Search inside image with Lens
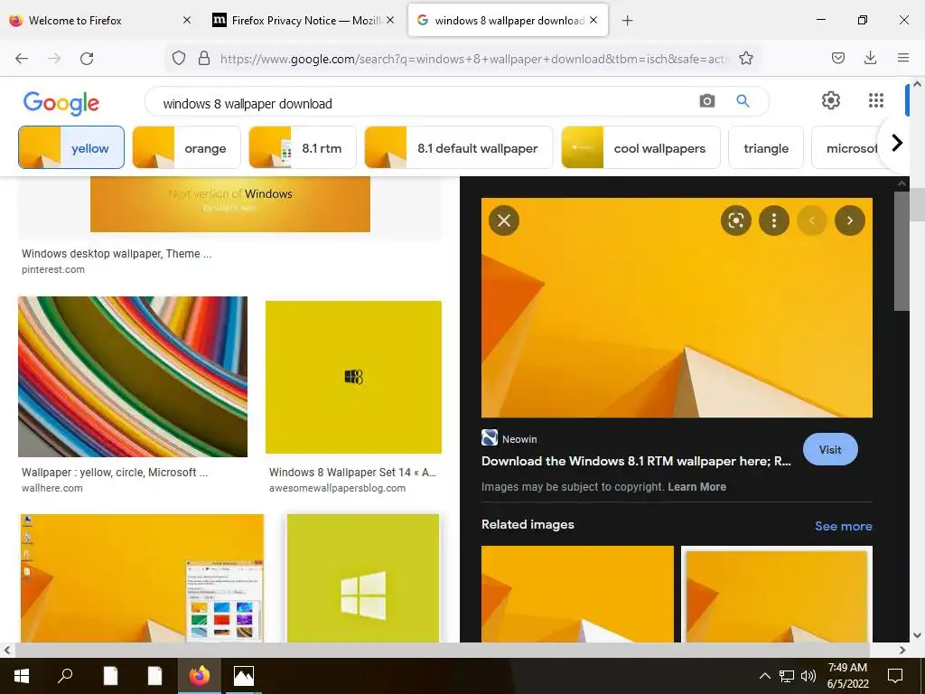The height and width of the screenshot is (694, 925). pyautogui.click(x=735, y=220)
